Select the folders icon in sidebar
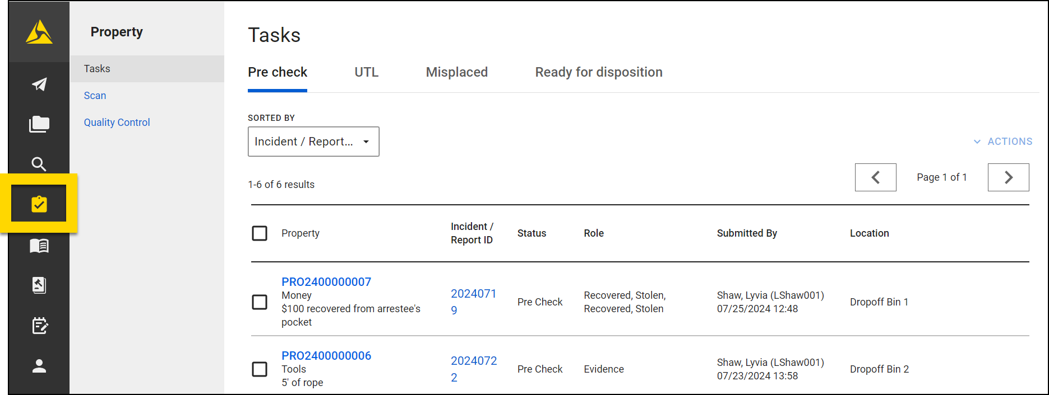Viewport: 1049px width, 395px height. (x=38, y=124)
